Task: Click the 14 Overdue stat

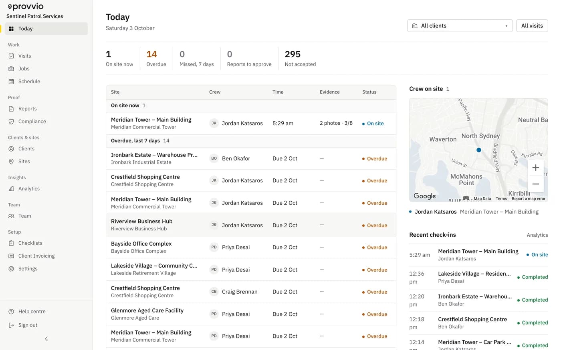Action: tap(156, 58)
